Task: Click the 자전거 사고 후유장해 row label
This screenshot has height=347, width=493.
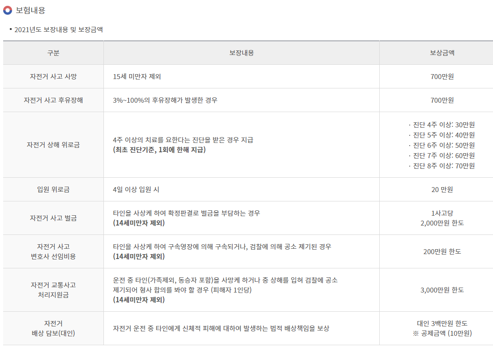Action: click(x=53, y=100)
